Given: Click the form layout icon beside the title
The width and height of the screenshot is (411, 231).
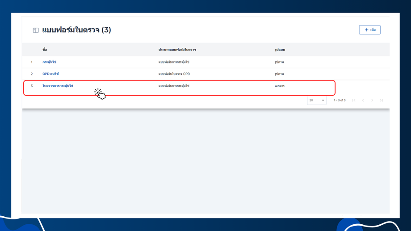Looking at the screenshot, I should point(36,30).
